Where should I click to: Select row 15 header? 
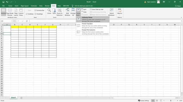pos(2,59)
